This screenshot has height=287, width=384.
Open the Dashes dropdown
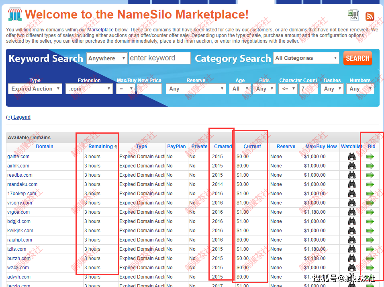[x=332, y=89]
